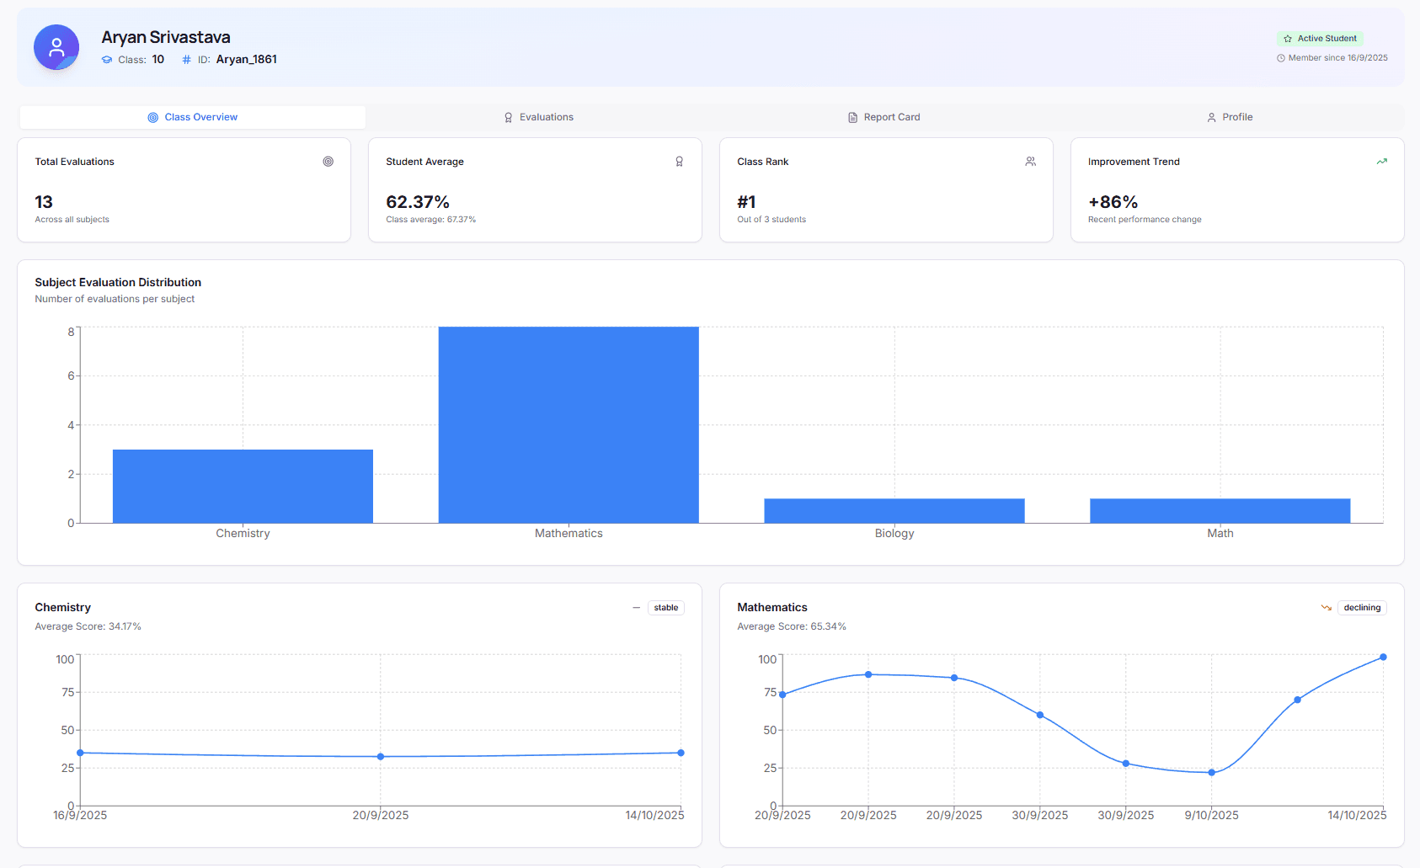Image resolution: width=1420 pixels, height=868 pixels.
Task: Open the Report Card tab
Action: coord(883,117)
